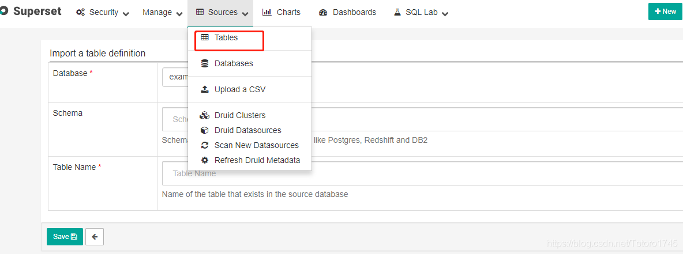Click the floppy disk icon on Save
Viewport: 683px width, 254px height.
pyautogui.click(x=74, y=237)
